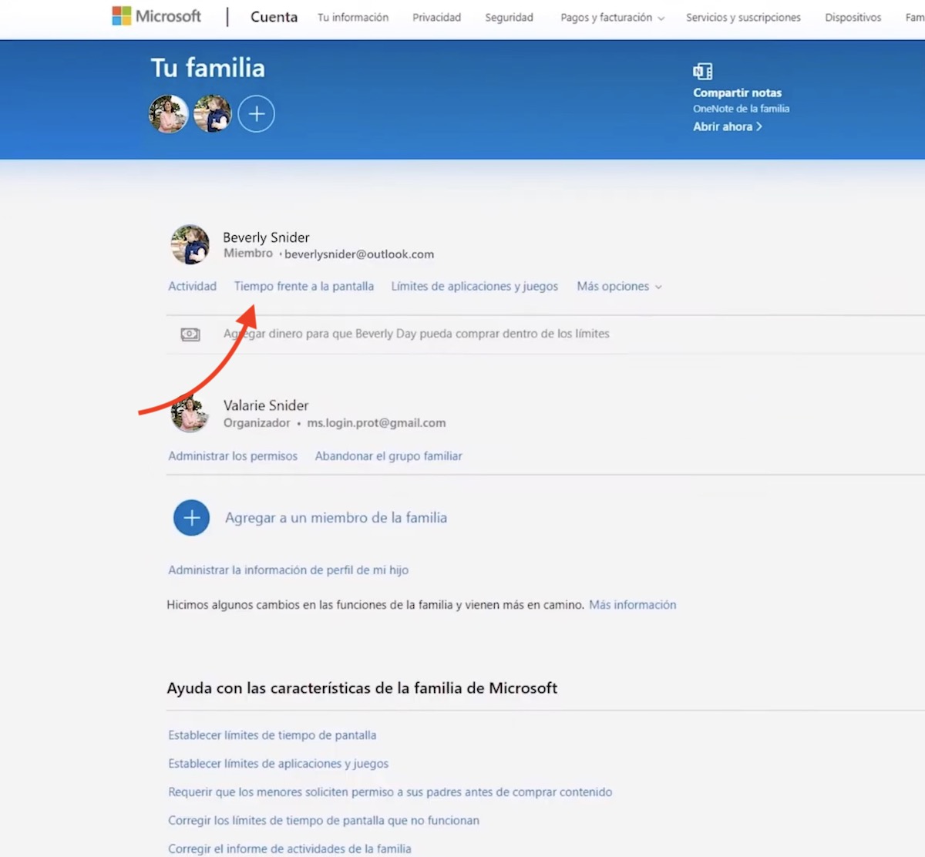The image size is (925, 857).
Task: Click the money icon beside Agregar dinero
Action: [190, 334]
